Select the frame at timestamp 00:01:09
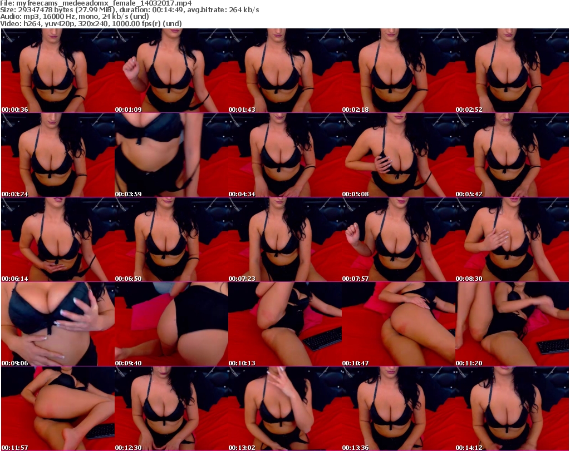This screenshot has height=451, width=570. [171, 71]
